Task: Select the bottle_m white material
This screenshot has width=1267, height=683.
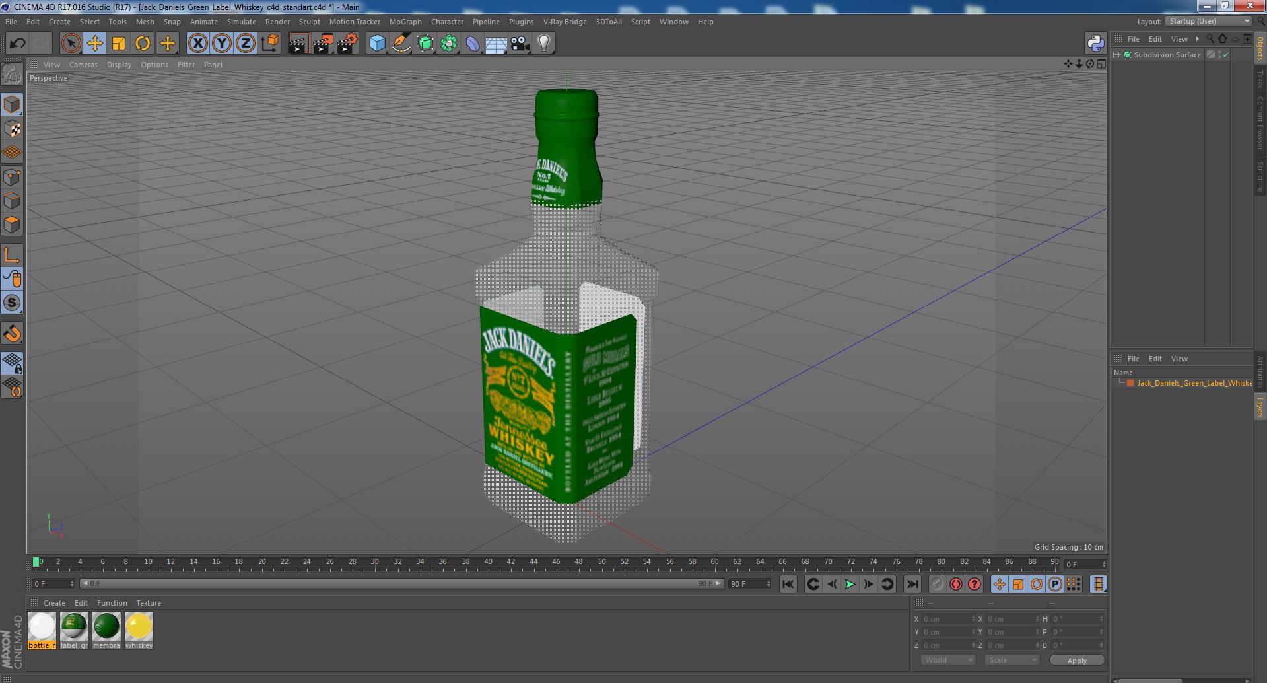Action: click(42, 630)
